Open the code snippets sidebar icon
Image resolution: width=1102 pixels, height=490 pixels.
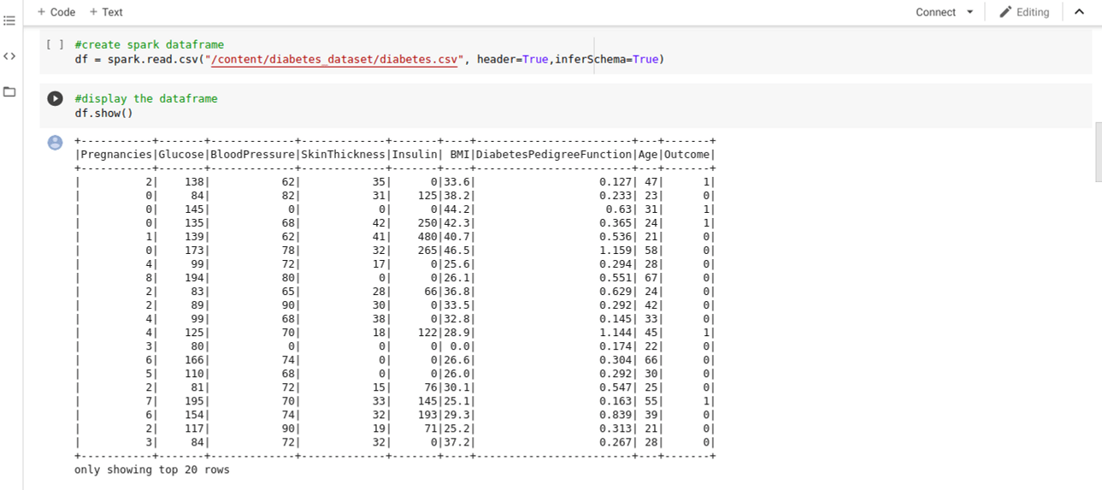coord(9,56)
